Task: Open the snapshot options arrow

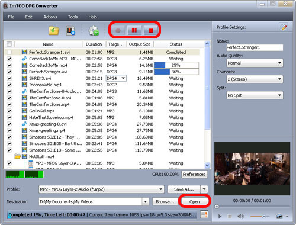Action: [287, 217]
